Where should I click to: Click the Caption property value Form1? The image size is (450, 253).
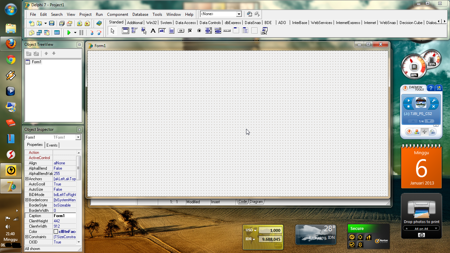(x=65, y=216)
